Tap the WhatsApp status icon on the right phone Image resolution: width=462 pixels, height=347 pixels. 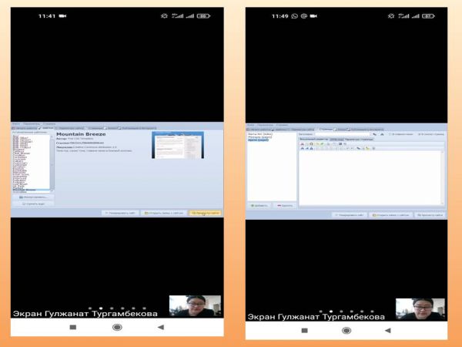pyautogui.click(x=294, y=15)
